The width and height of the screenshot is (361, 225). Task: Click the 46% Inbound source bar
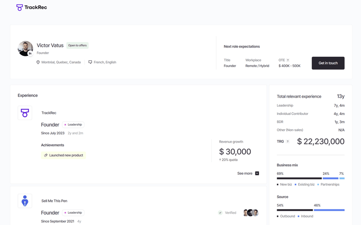pyautogui.click(x=329, y=210)
